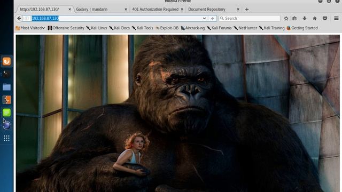Open the Firefox hamburger menu
This screenshot has width=342, height=192.
[336, 18]
